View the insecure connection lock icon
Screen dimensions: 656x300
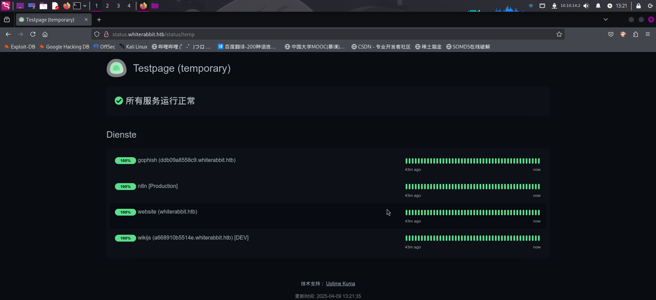[x=106, y=34]
